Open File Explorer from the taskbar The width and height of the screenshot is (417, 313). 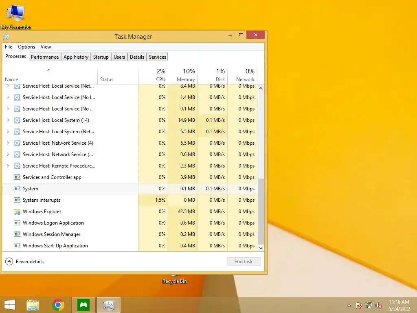pyautogui.click(x=33, y=305)
